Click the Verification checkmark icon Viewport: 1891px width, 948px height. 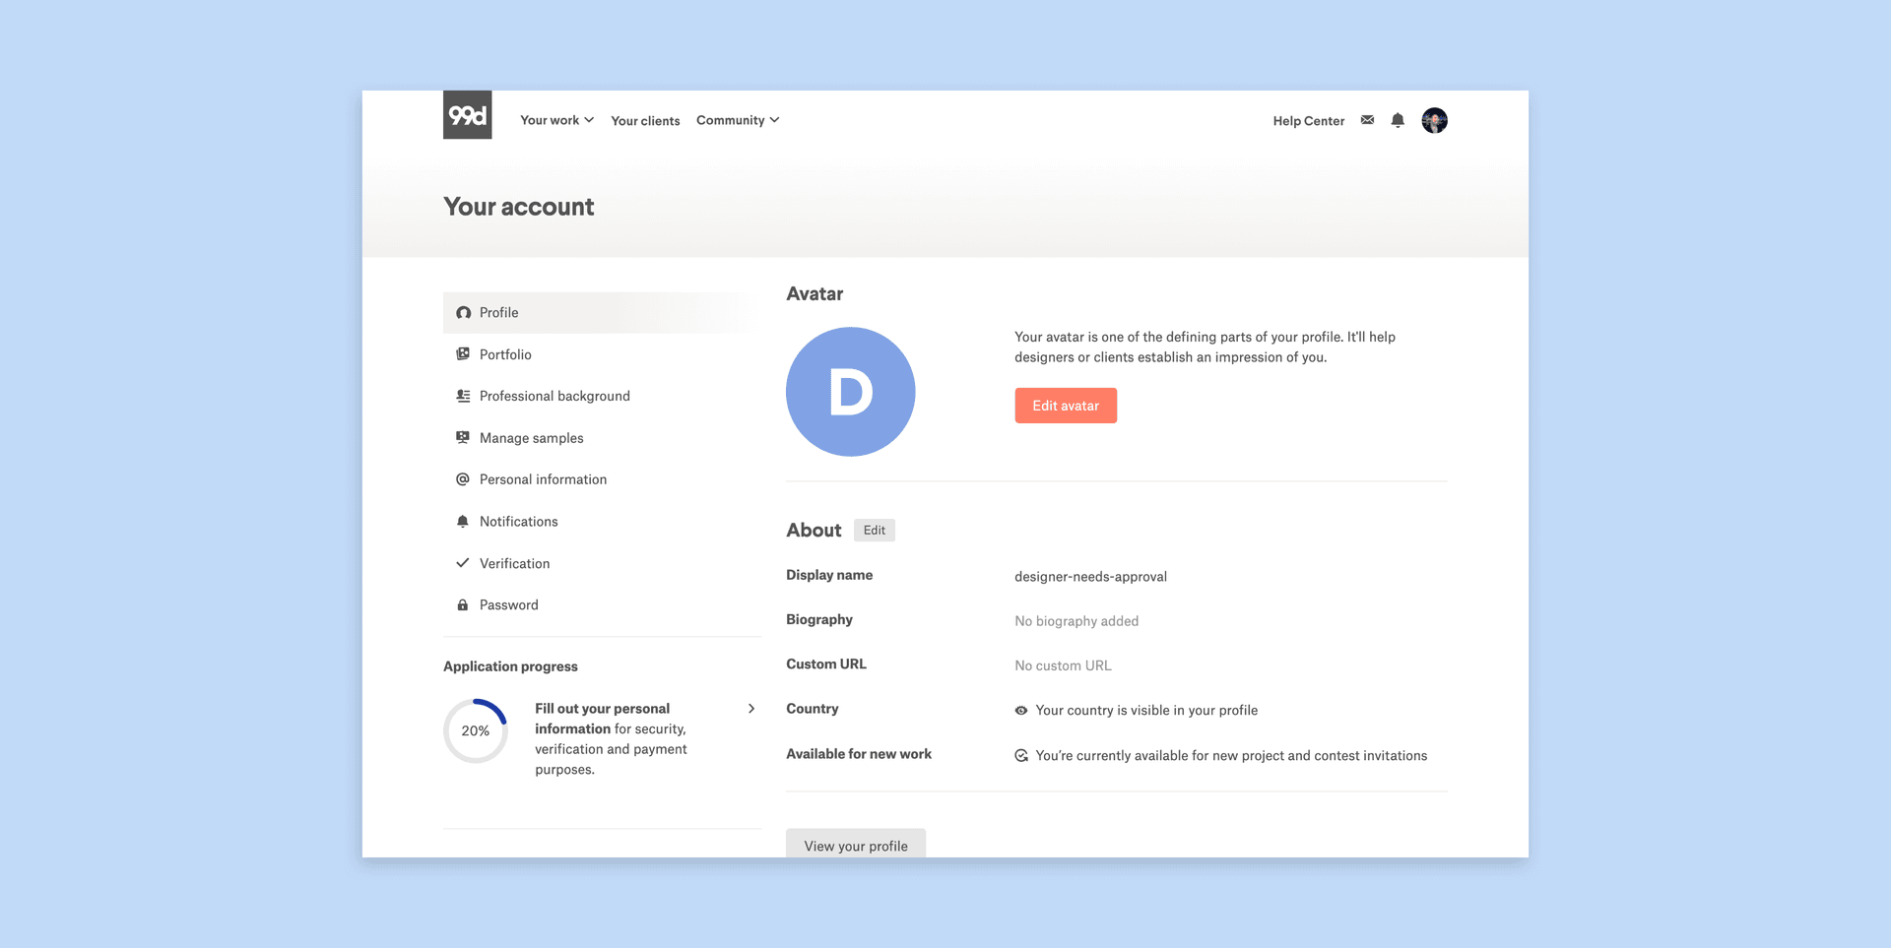462,562
